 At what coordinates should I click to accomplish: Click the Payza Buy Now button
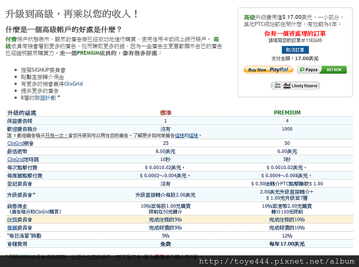(x=322, y=70)
